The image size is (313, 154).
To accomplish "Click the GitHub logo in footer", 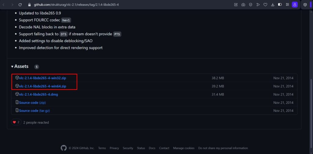I will [x=64, y=148].
